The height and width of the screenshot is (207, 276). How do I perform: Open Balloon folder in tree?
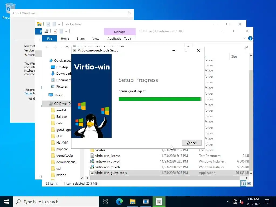tap(59, 117)
